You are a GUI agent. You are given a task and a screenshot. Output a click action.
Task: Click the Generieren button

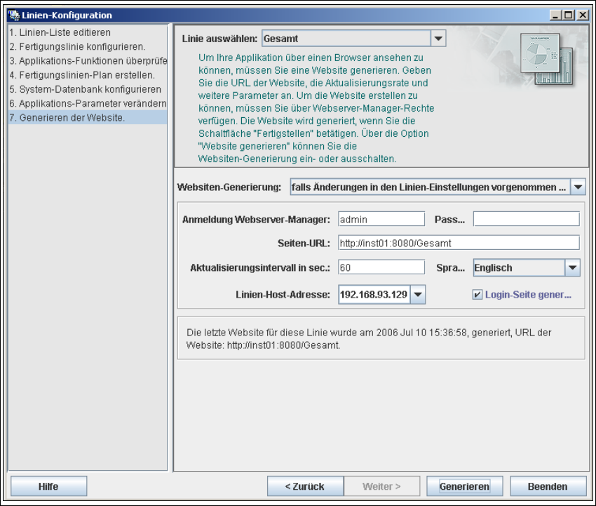coord(464,486)
